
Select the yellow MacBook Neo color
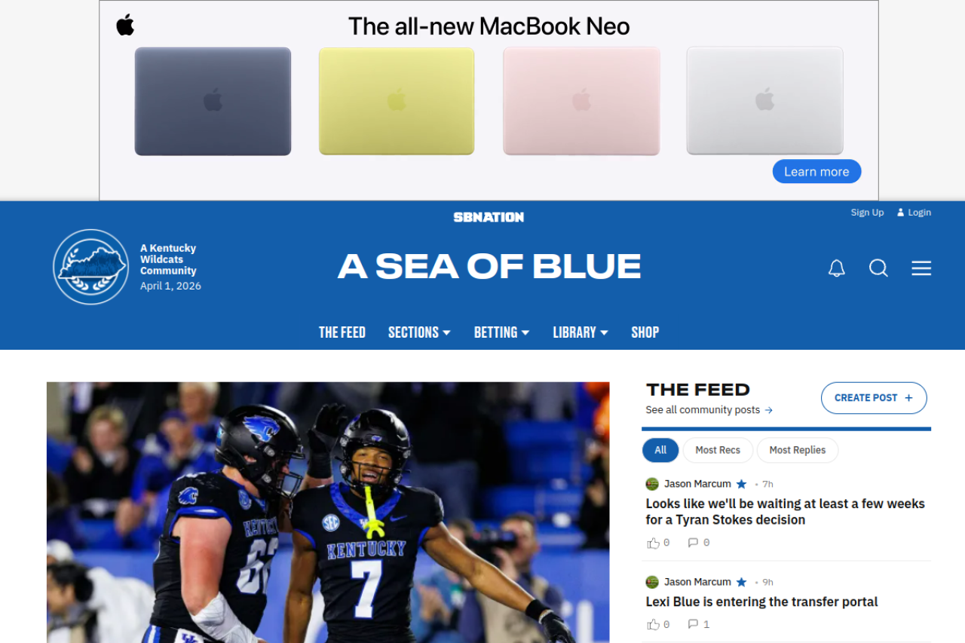397,101
